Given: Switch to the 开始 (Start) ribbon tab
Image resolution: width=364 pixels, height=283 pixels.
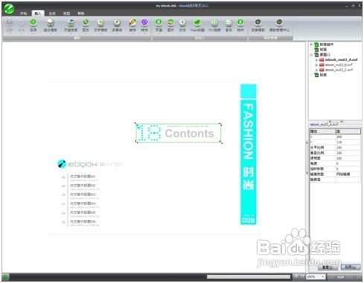Looking at the screenshot, I should click(x=24, y=13).
